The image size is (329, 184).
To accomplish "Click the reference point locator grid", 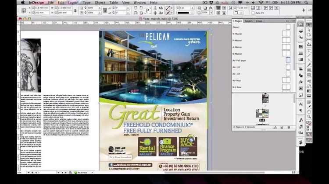I will point(24,10).
